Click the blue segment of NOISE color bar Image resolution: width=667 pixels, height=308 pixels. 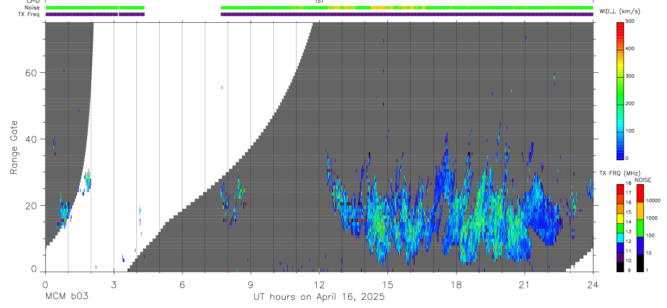640,245
